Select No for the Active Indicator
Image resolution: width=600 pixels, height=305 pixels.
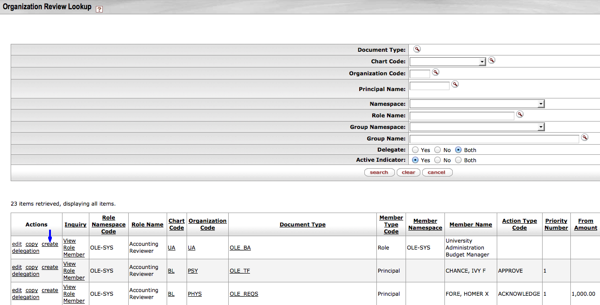click(x=437, y=160)
